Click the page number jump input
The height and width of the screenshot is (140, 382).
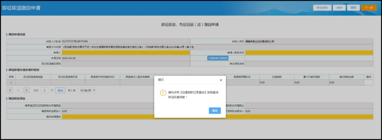[x=44, y=91]
